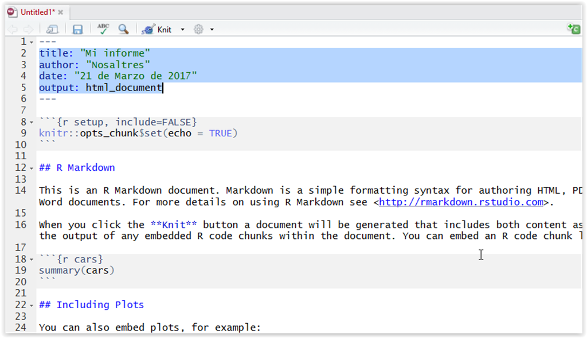Collapse YAML header fold at line 1
Screen dimensions: 587x338
[32, 42]
